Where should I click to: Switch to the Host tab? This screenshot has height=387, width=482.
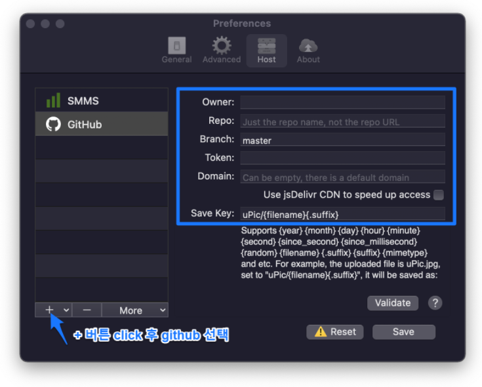(x=266, y=50)
